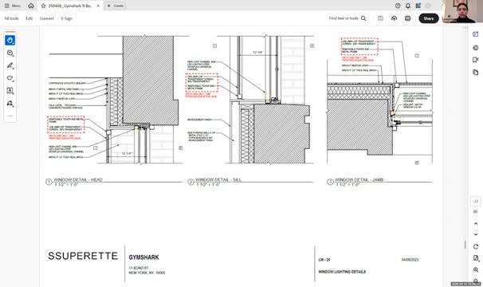Click the 'WINDOW DETAIL - SILL' title

point(218,179)
